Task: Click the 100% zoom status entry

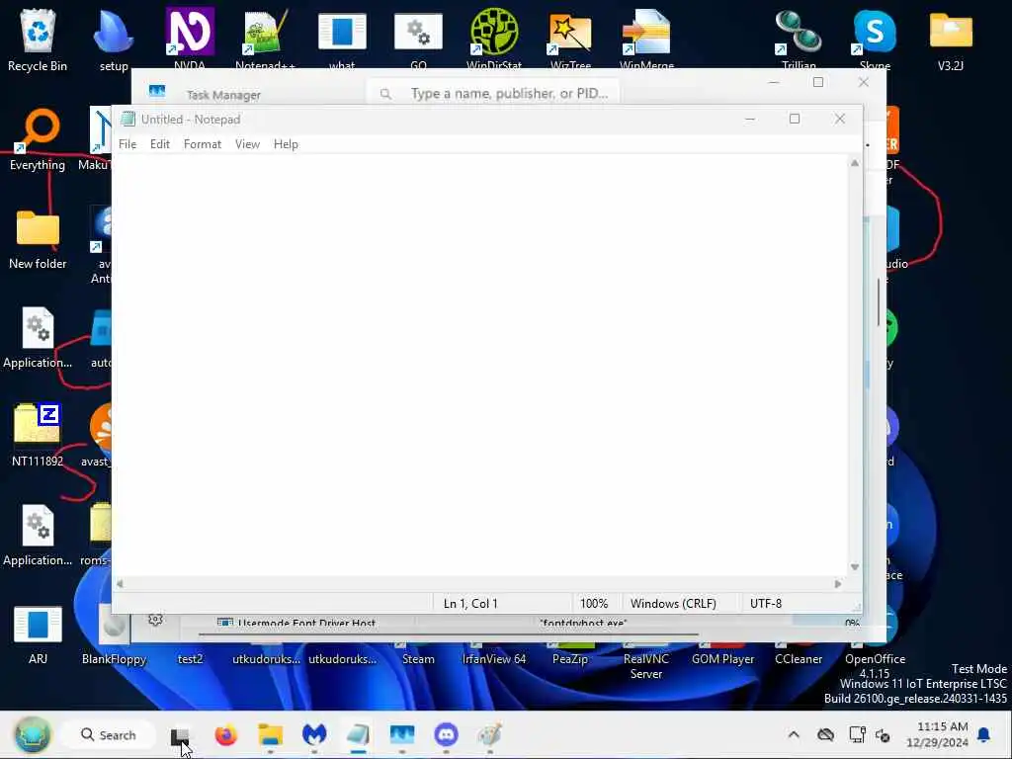Action: (594, 604)
